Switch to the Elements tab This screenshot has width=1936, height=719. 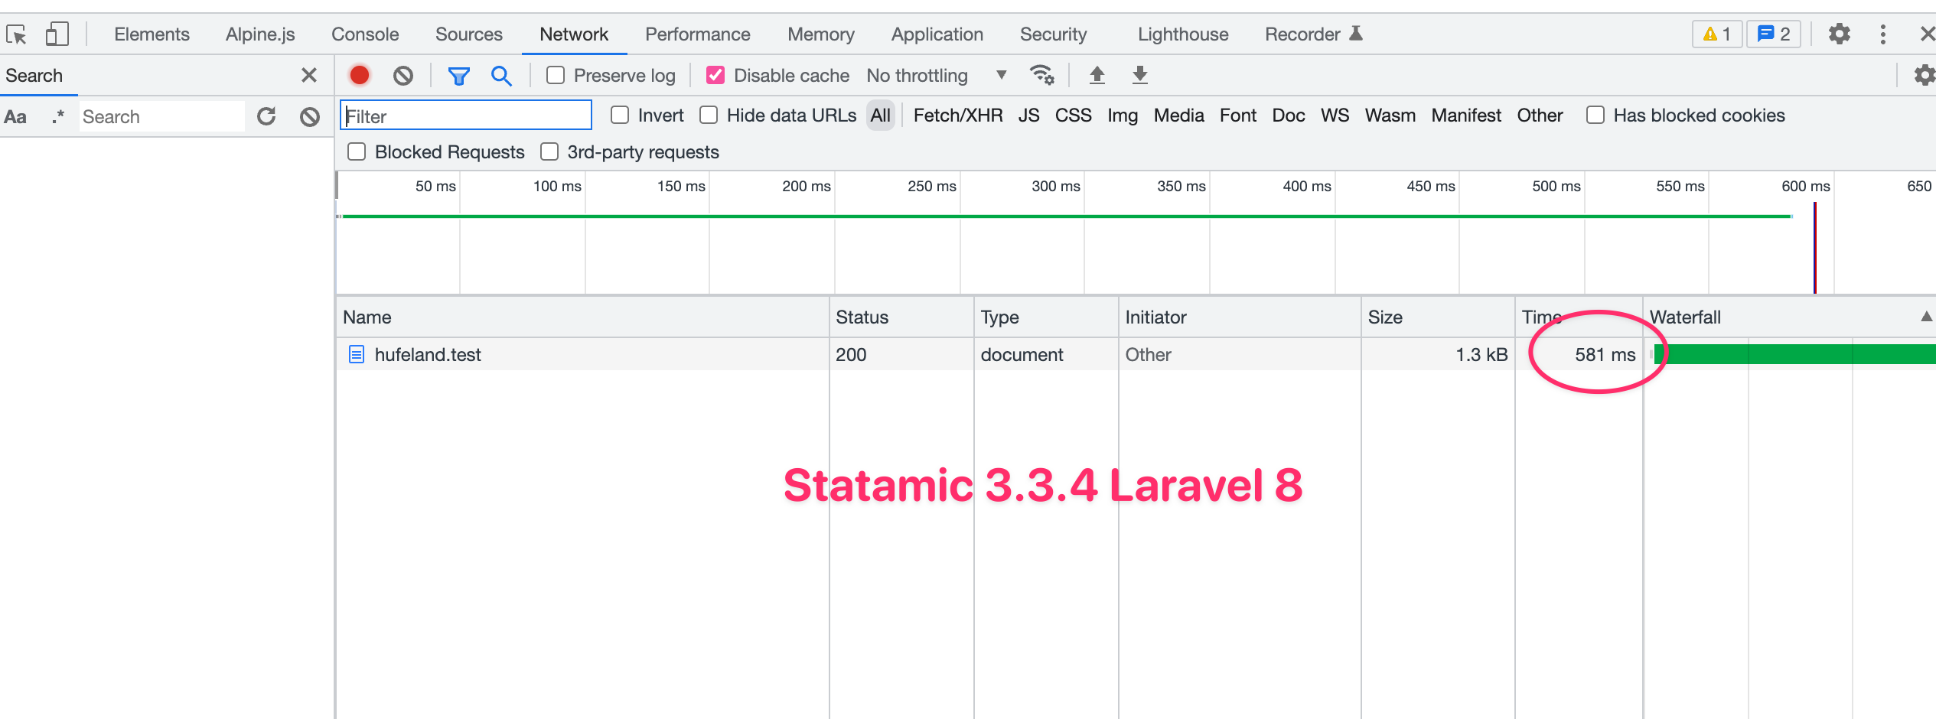(152, 34)
